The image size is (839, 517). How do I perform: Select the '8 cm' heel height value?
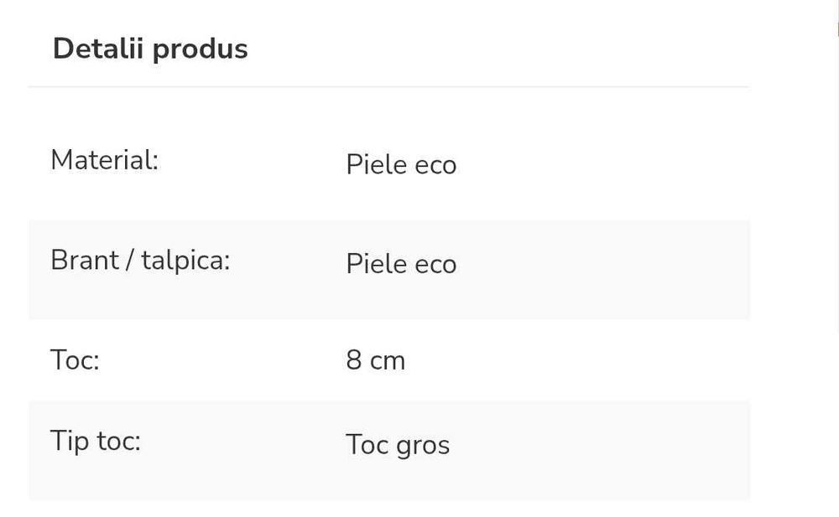(x=375, y=360)
